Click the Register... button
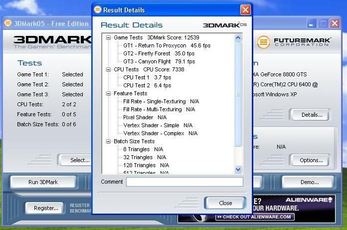The width and height of the screenshot is (347, 230). (x=45, y=208)
